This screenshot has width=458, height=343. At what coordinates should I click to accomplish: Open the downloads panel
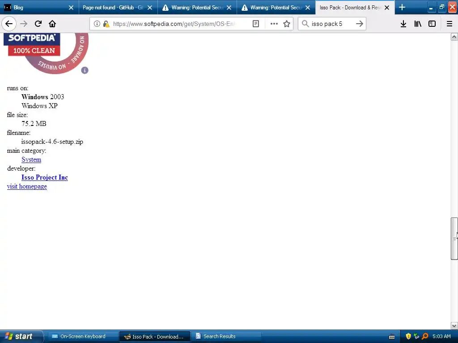(403, 24)
